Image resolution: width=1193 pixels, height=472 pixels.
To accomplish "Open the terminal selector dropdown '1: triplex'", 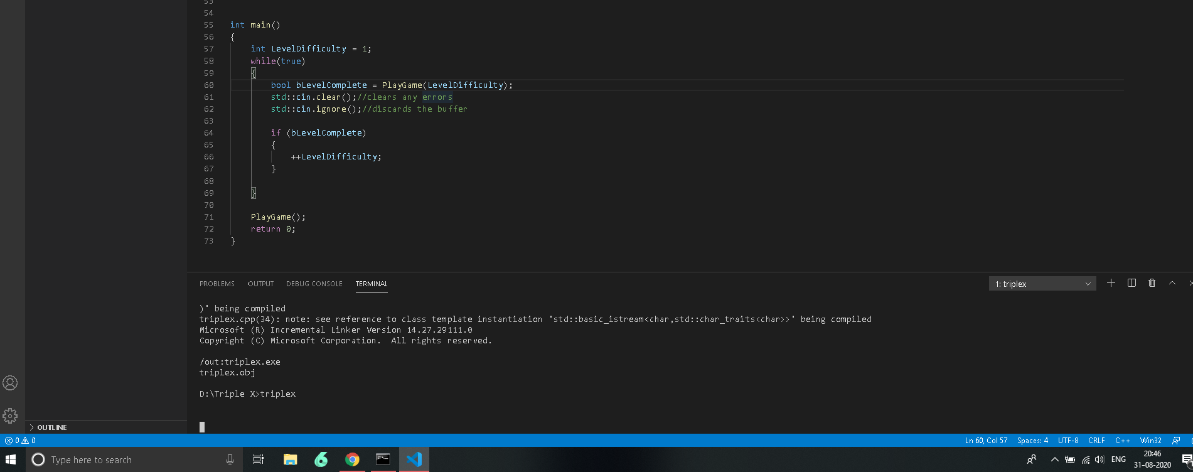I will pyautogui.click(x=1042, y=284).
